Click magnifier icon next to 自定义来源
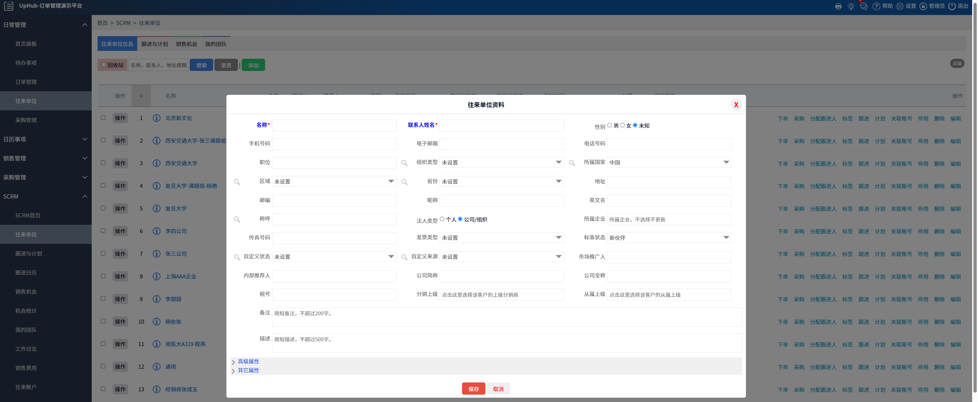The width and height of the screenshot is (978, 402). pos(404,257)
